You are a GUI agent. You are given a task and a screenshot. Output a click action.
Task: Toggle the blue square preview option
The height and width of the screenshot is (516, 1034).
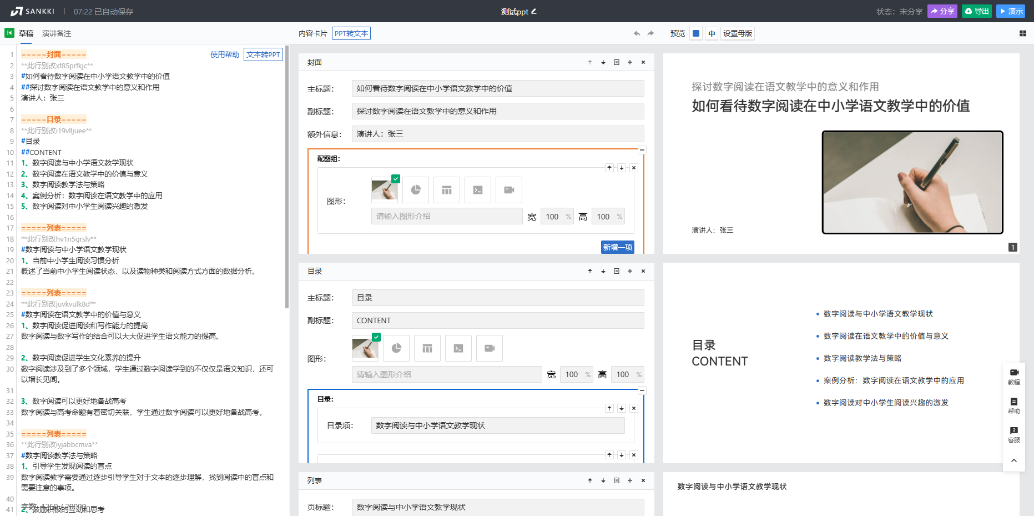click(696, 33)
